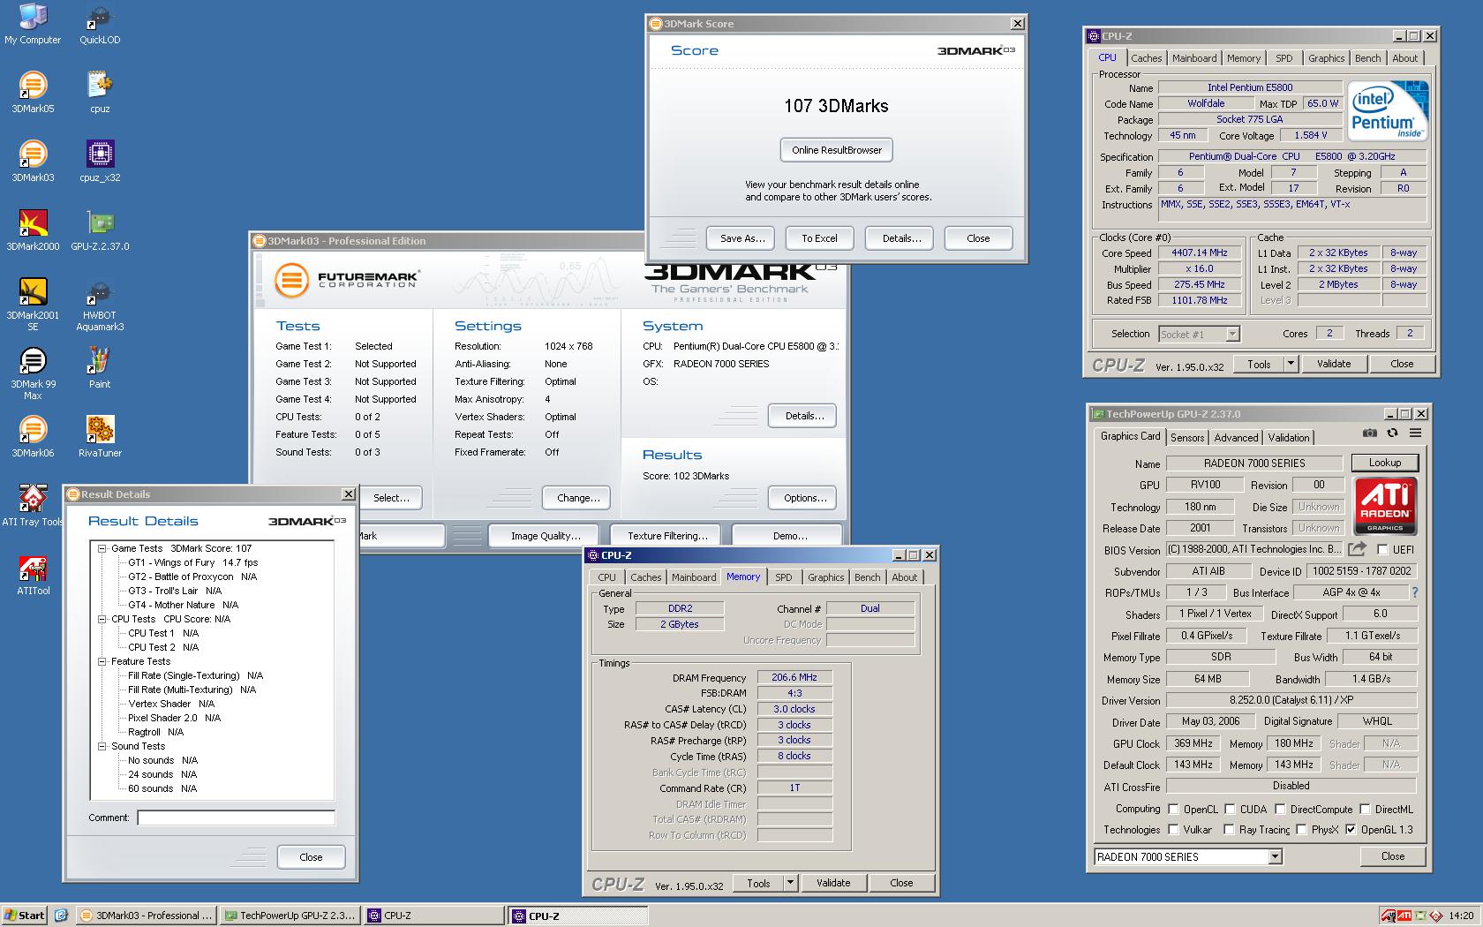Select the cpuz desktop icon
The image size is (1483, 927).
pyautogui.click(x=100, y=93)
